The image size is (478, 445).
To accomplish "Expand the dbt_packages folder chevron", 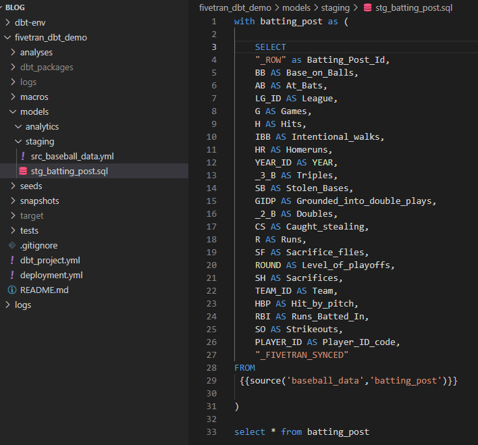I will pyautogui.click(x=13, y=67).
